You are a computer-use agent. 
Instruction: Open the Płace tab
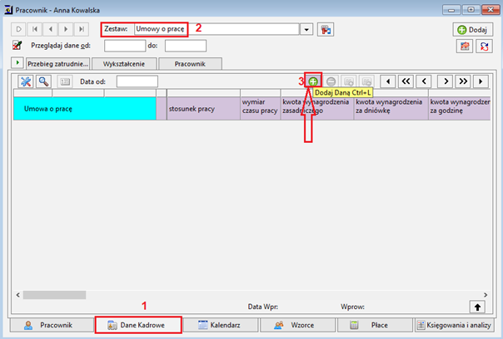tap(375, 325)
